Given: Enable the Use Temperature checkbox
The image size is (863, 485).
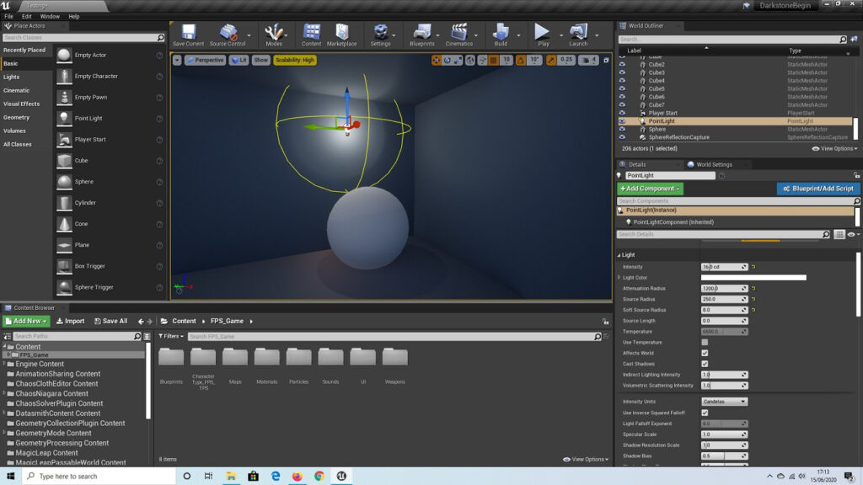Looking at the screenshot, I should (x=705, y=343).
